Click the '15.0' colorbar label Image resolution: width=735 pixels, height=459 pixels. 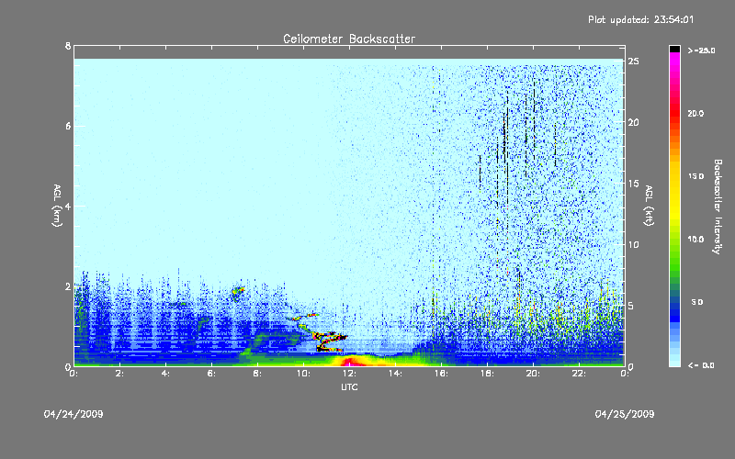[695, 176]
